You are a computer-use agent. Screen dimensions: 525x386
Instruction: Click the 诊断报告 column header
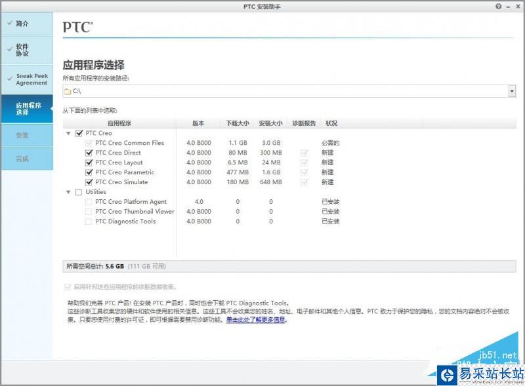tap(304, 123)
